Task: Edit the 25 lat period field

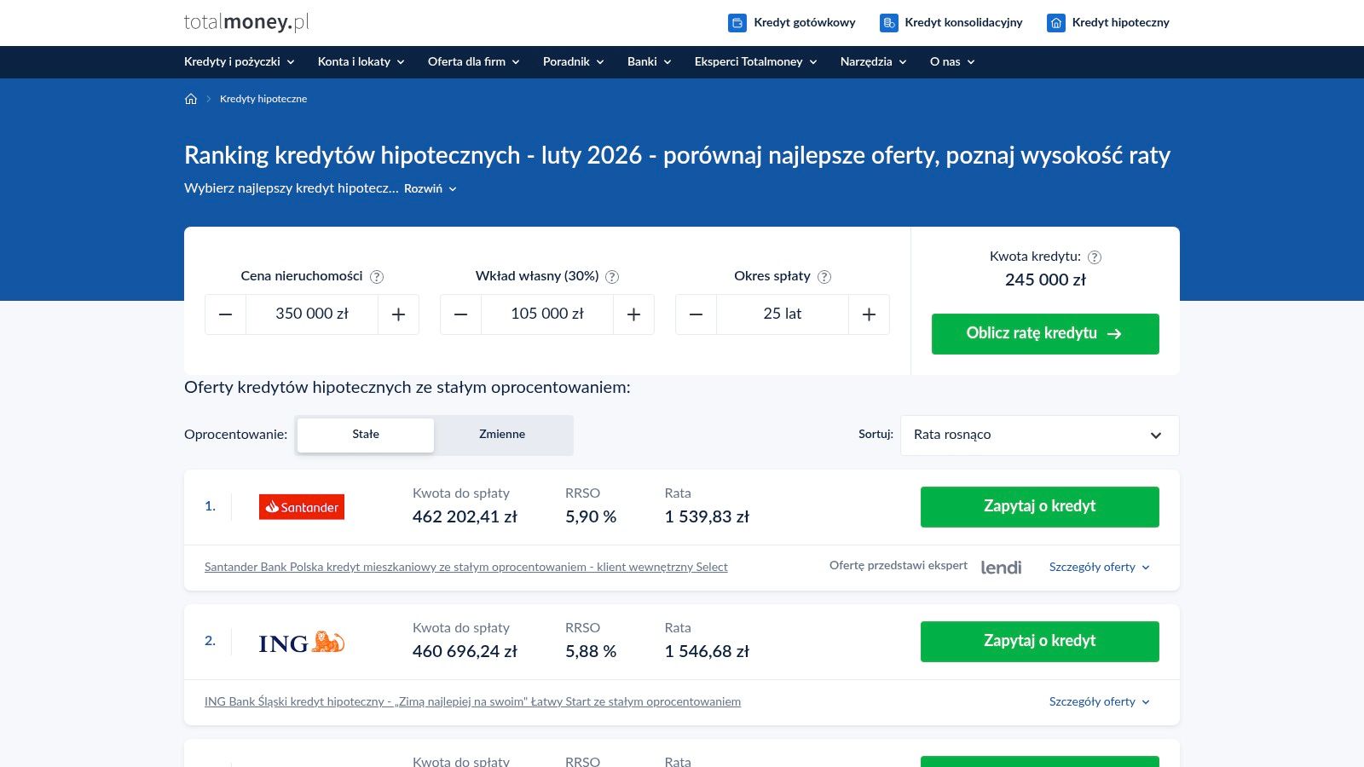Action: pyautogui.click(x=783, y=314)
